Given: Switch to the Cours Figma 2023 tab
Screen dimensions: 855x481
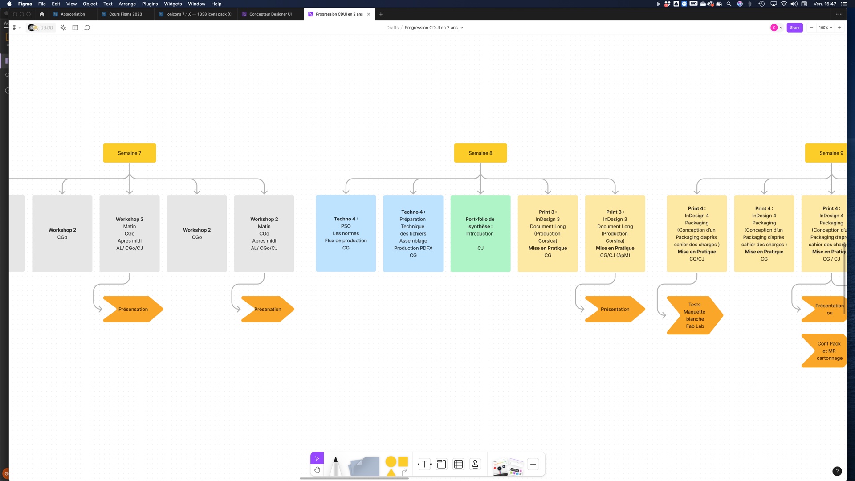Looking at the screenshot, I should click(x=125, y=14).
